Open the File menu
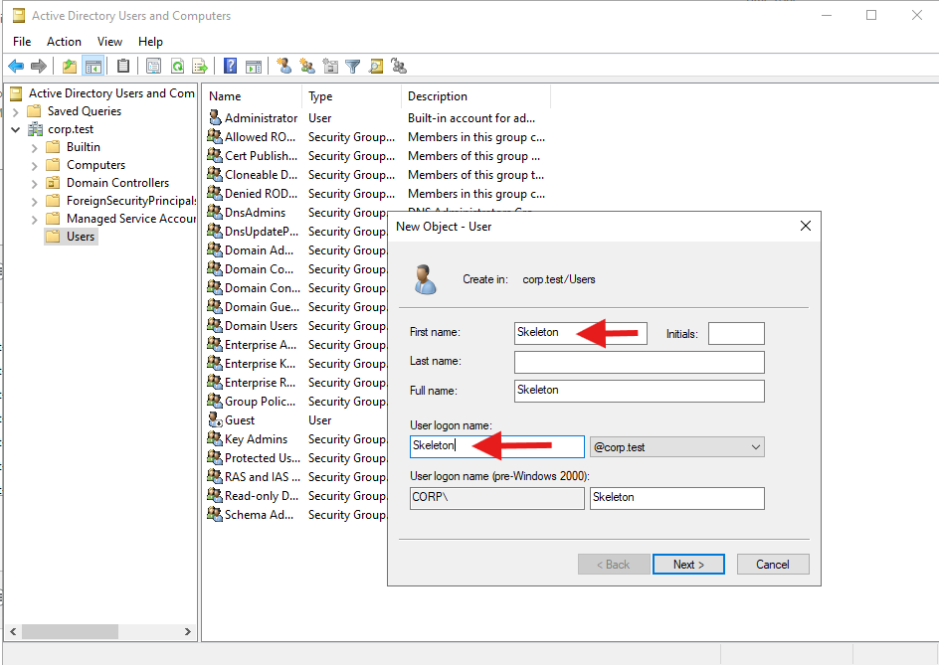939x665 pixels. 22,42
